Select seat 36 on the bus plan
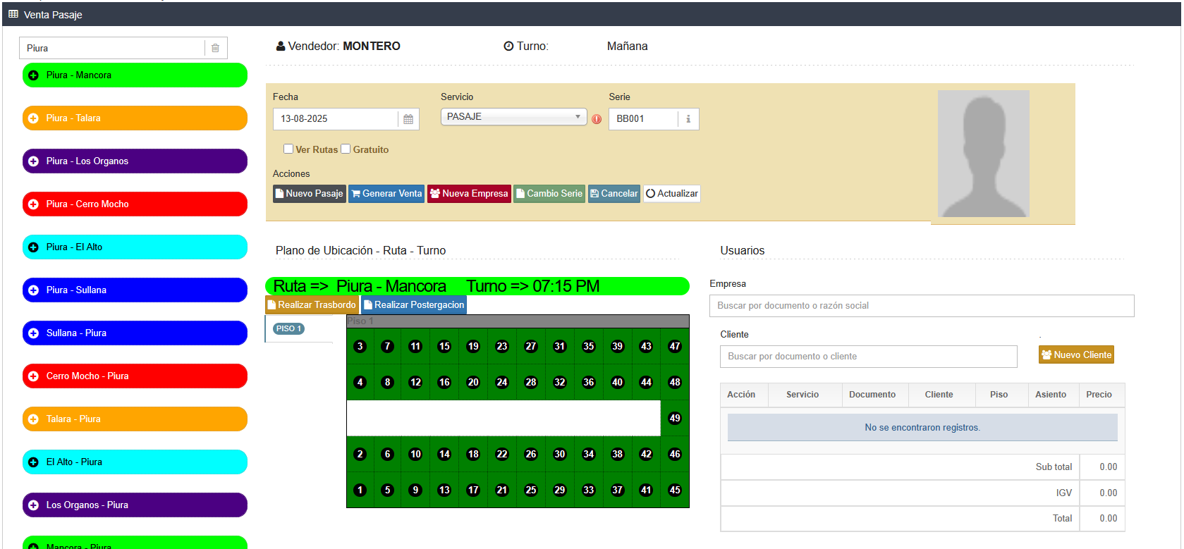This screenshot has width=1184, height=549. [589, 382]
